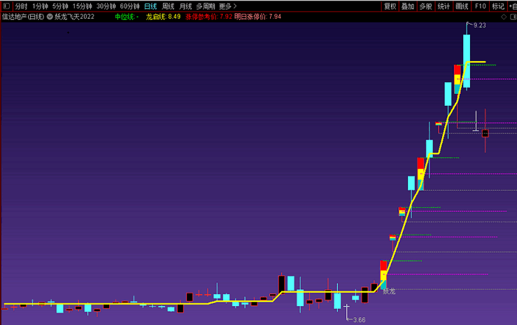Open the 复权 adjustment button
Viewport: 517px width, 325px height.
click(x=390, y=6)
